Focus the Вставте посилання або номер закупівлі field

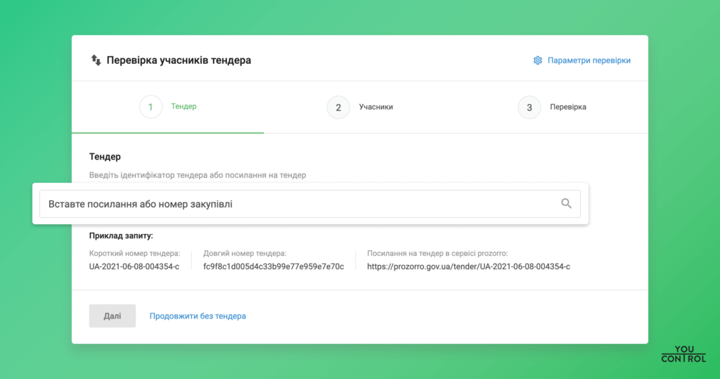(x=295, y=204)
